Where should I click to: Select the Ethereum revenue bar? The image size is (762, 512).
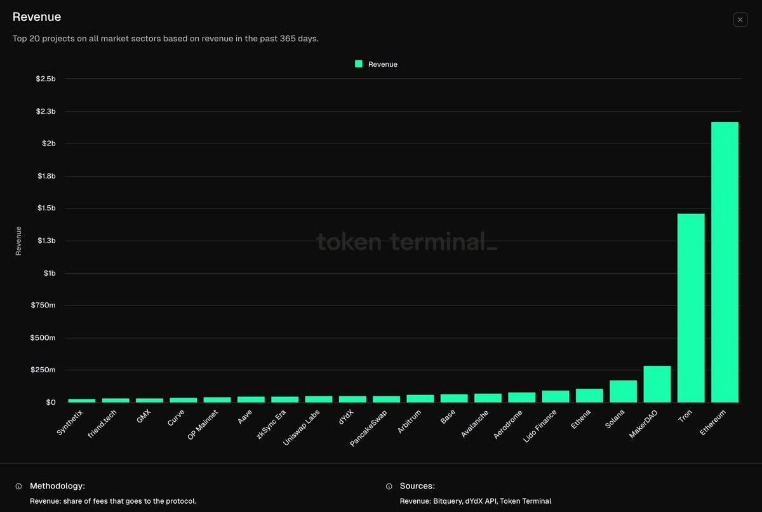(x=725, y=262)
